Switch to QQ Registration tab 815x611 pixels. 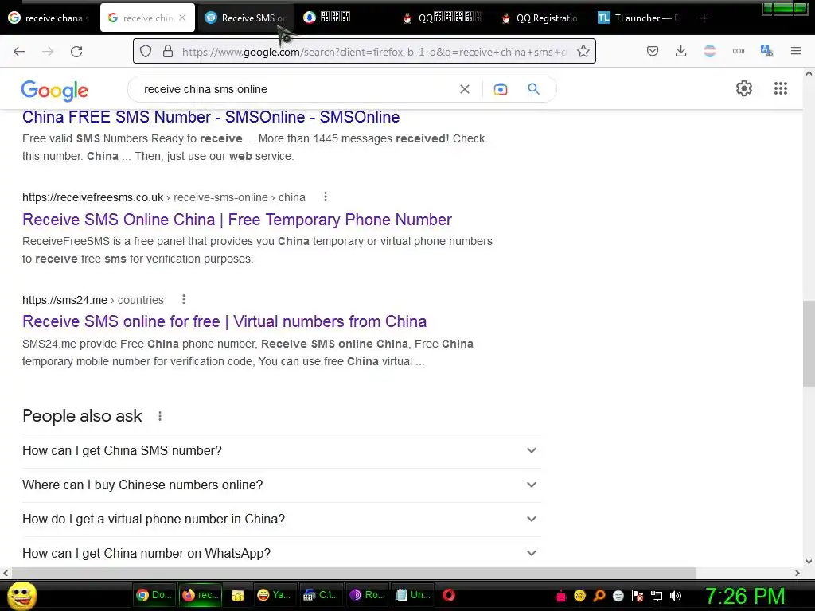[x=541, y=18]
